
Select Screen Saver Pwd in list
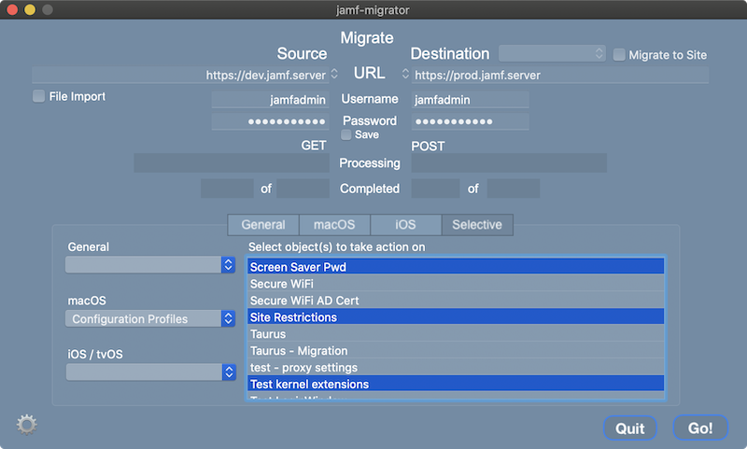(456, 267)
